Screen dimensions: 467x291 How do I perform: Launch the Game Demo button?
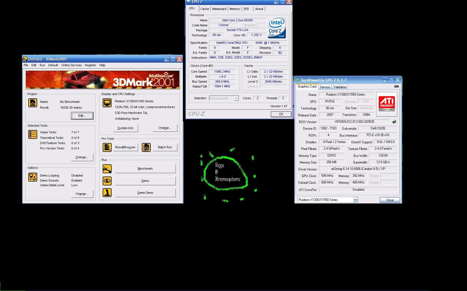click(x=145, y=193)
